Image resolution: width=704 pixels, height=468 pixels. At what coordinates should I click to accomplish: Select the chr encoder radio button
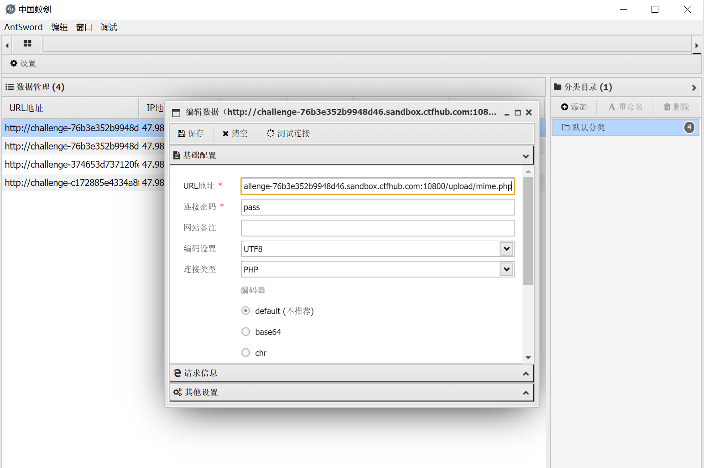(x=245, y=353)
